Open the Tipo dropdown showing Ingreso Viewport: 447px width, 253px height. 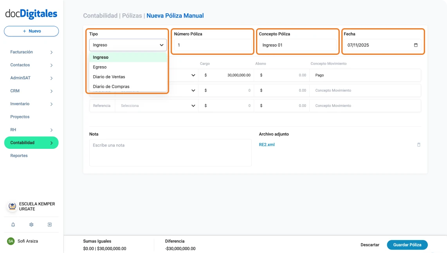[128, 45]
